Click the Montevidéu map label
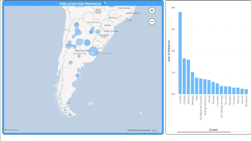251x141 pixels. point(105,53)
